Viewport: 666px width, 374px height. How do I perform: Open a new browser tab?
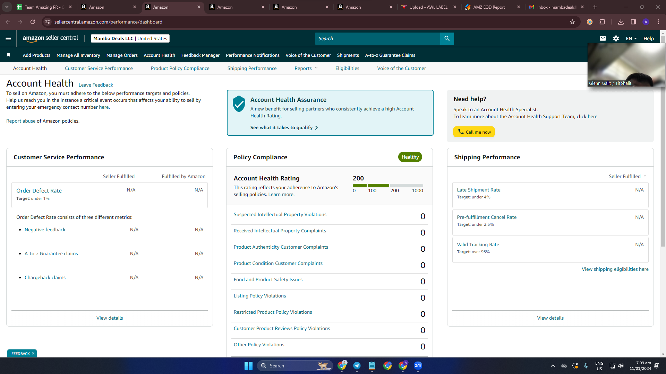click(595, 7)
